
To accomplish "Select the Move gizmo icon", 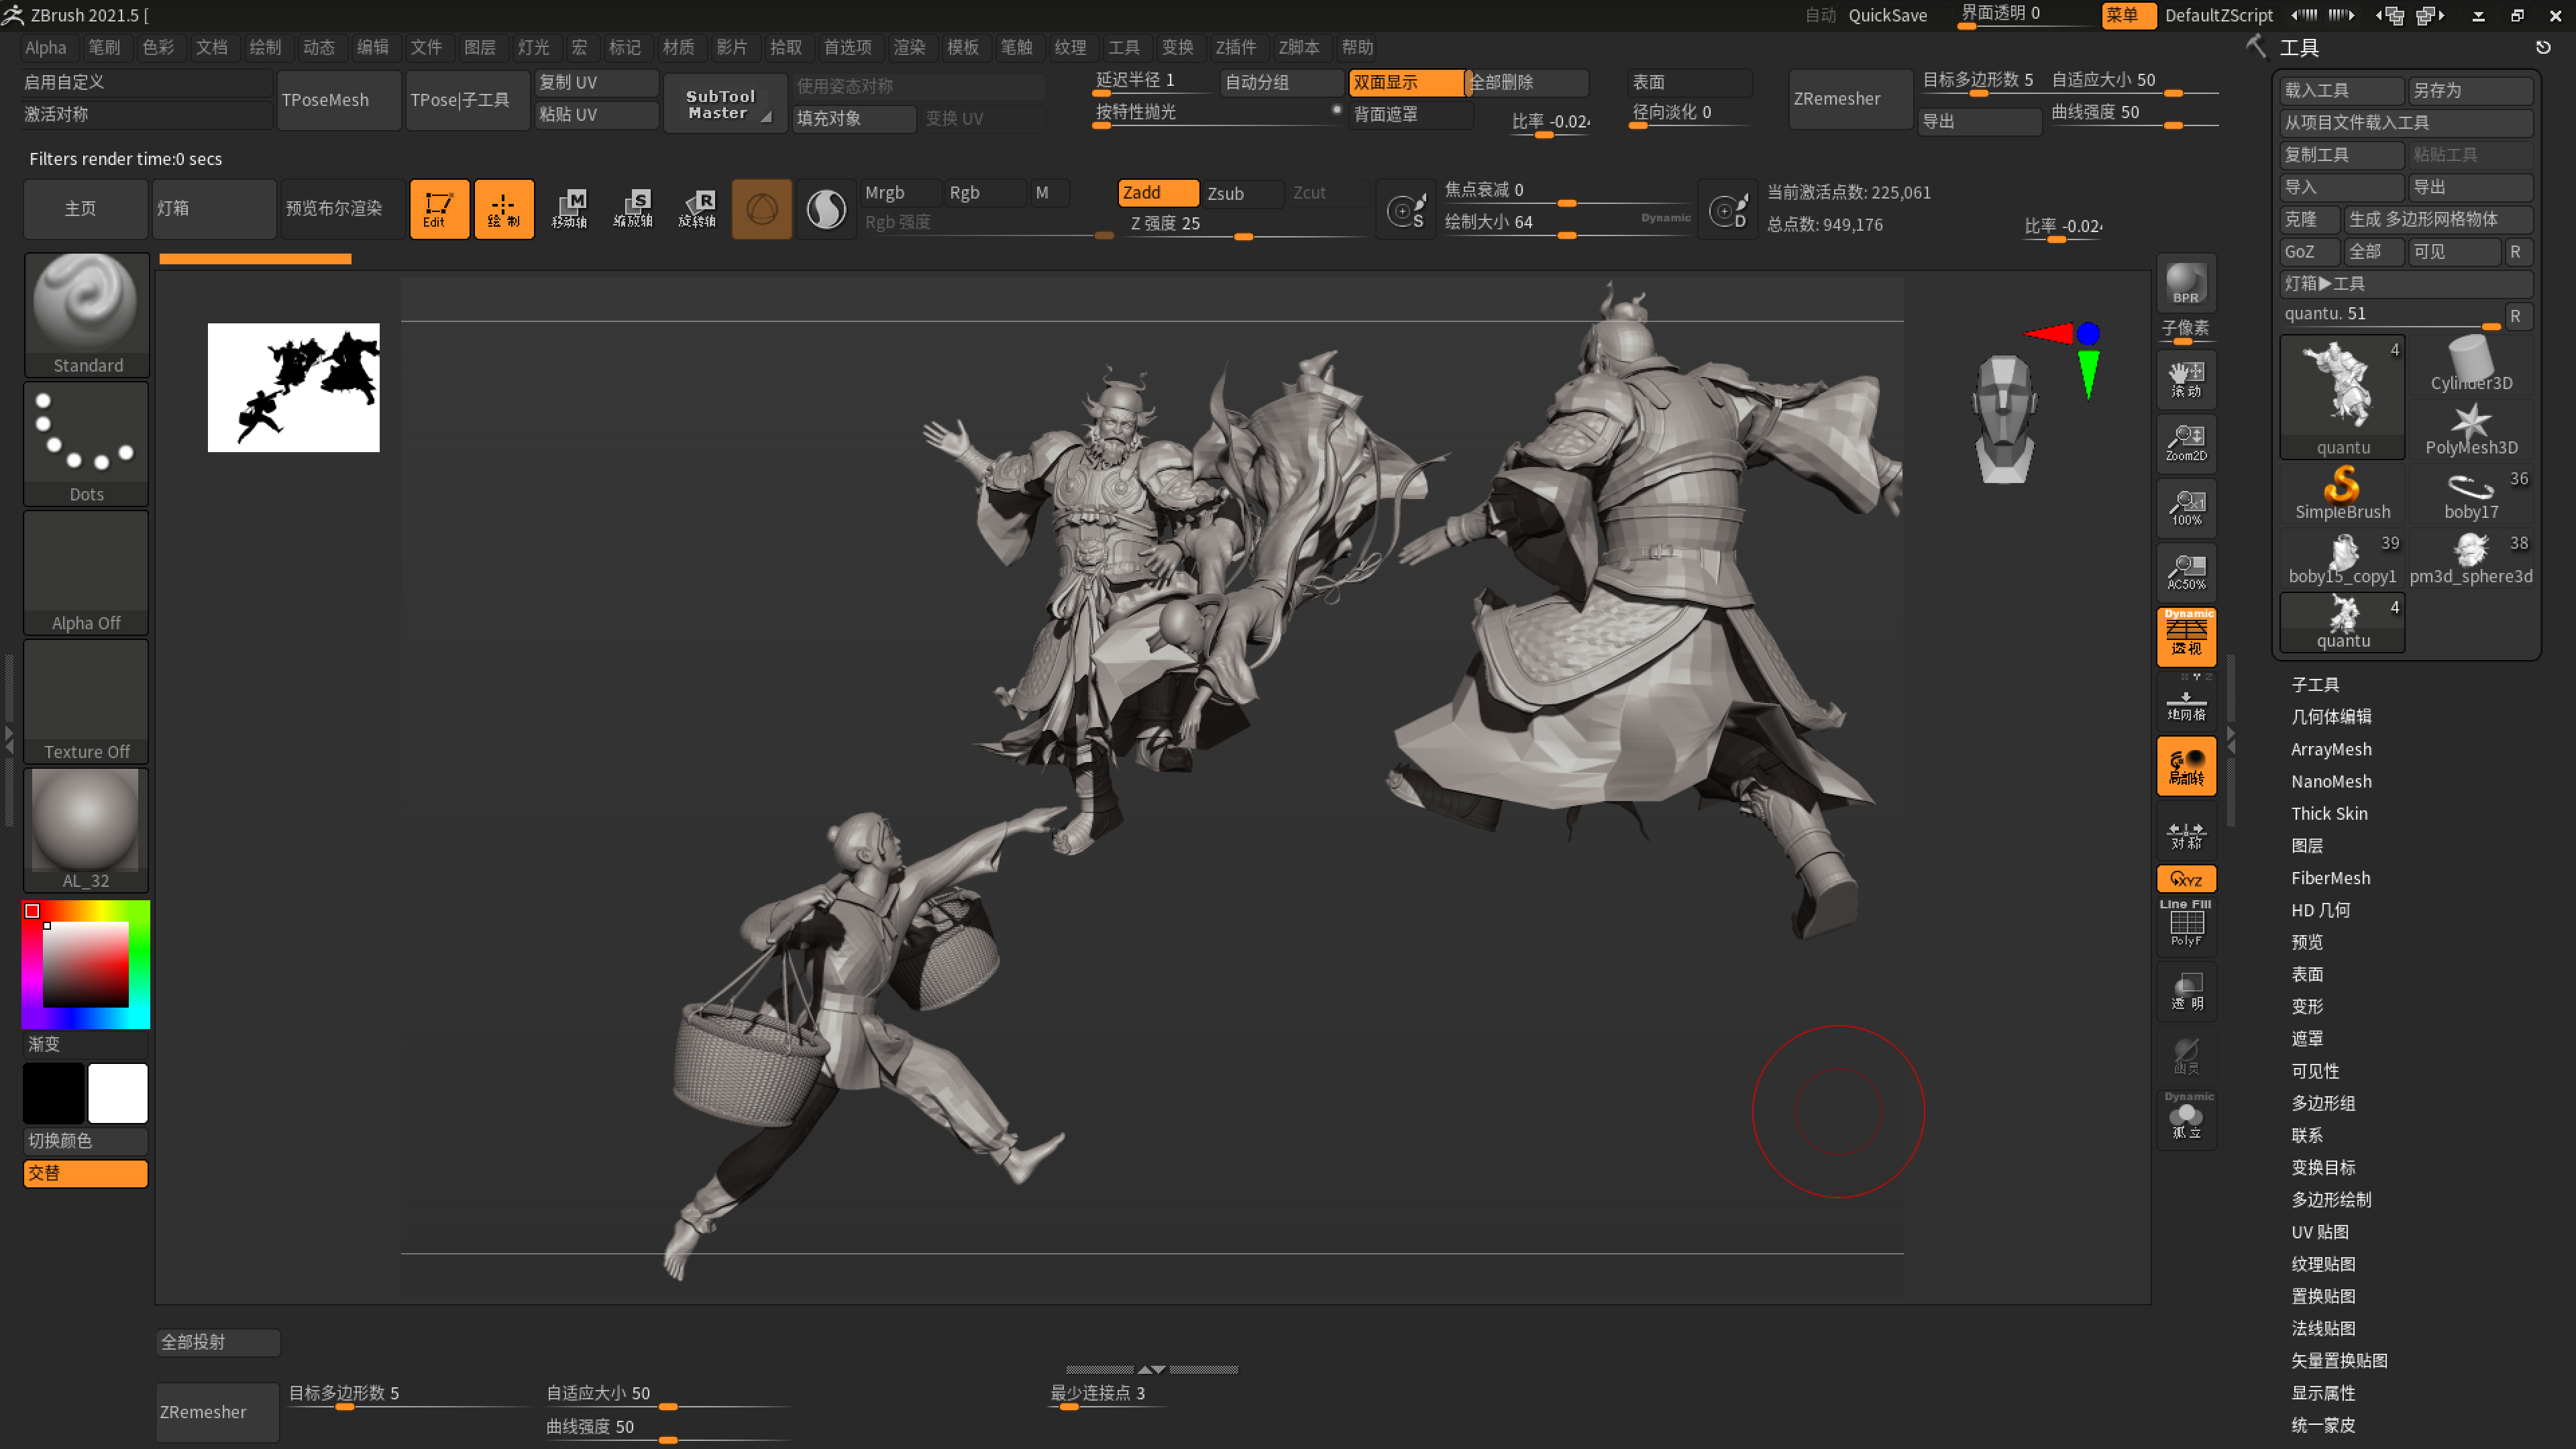I will (x=570, y=208).
